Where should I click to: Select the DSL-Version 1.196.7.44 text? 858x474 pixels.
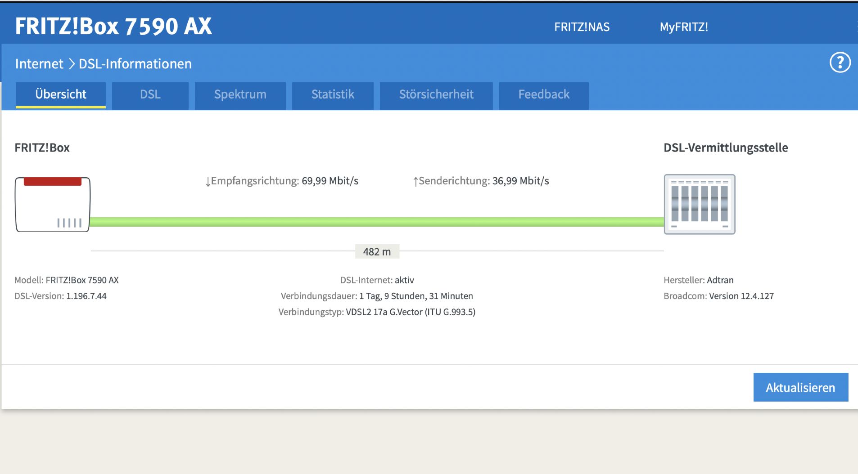60,296
